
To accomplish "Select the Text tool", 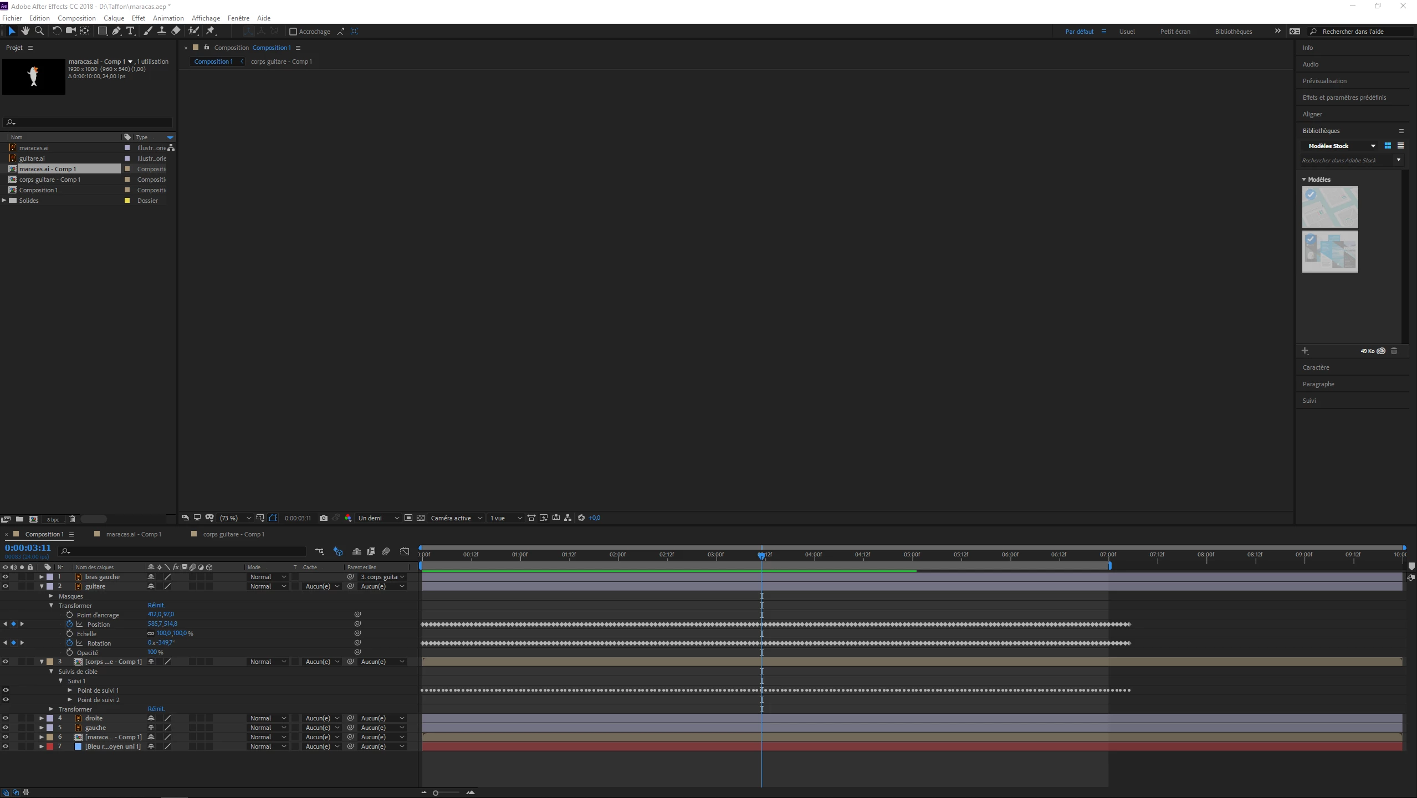I will click(x=130, y=31).
